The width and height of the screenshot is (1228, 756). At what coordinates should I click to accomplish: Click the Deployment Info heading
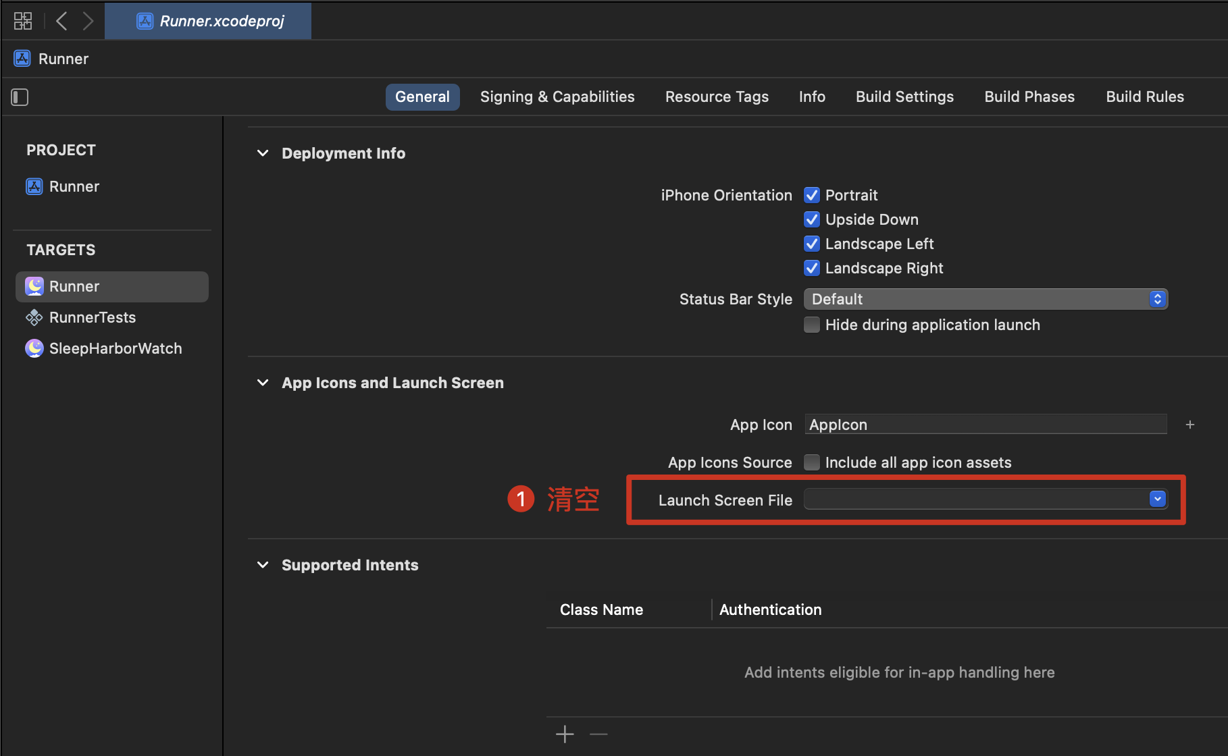343,153
